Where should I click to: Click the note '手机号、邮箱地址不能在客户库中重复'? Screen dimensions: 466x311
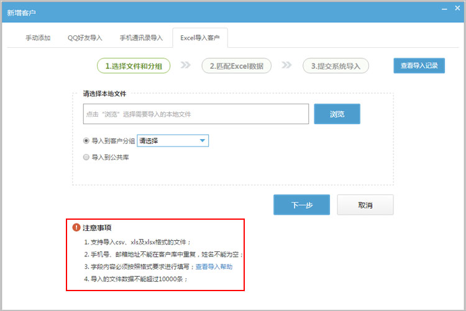[144, 255]
